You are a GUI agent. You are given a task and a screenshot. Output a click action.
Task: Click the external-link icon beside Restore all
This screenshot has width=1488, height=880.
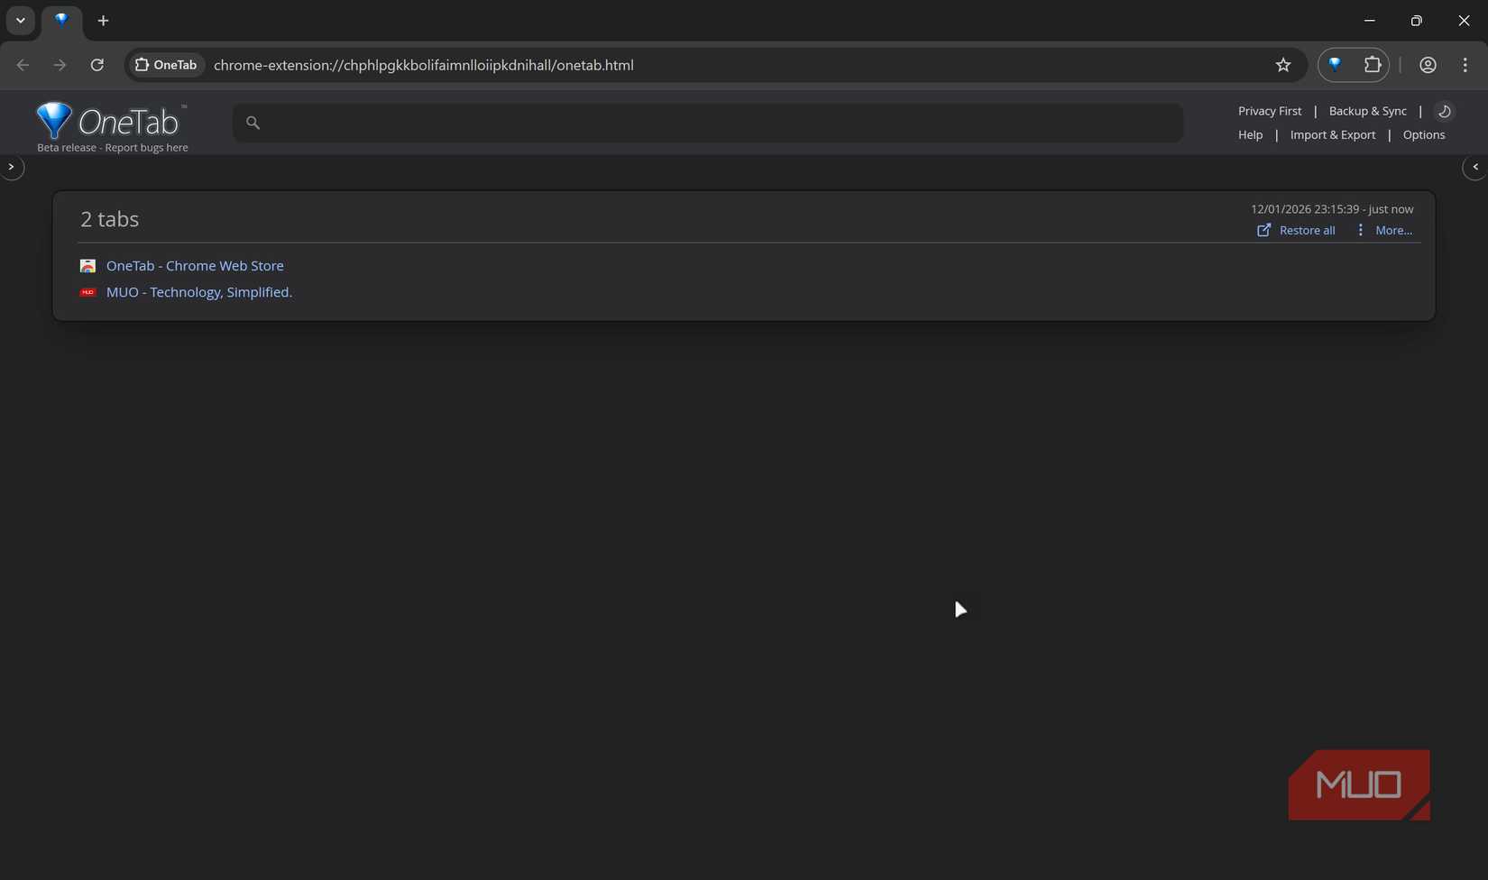coord(1263,230)
